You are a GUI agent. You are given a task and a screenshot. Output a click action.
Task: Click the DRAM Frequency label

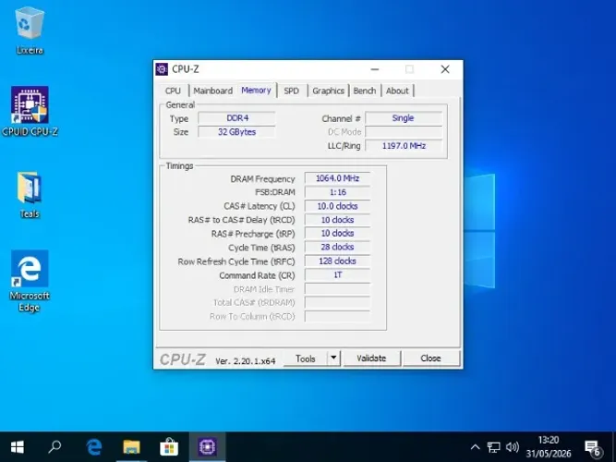click(x=262, y=179)
